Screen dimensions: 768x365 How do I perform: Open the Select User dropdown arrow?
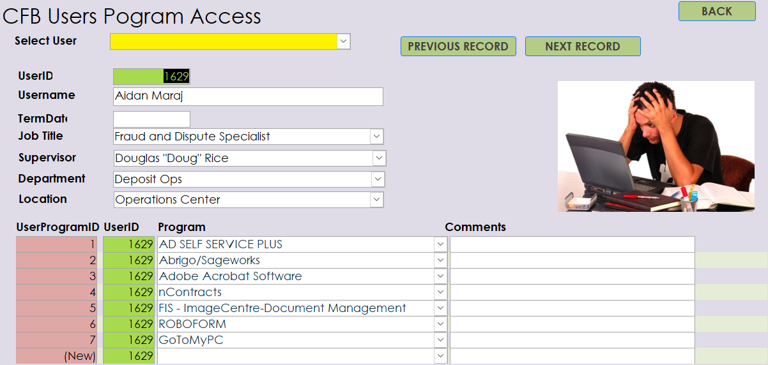[x=344, y=41]
